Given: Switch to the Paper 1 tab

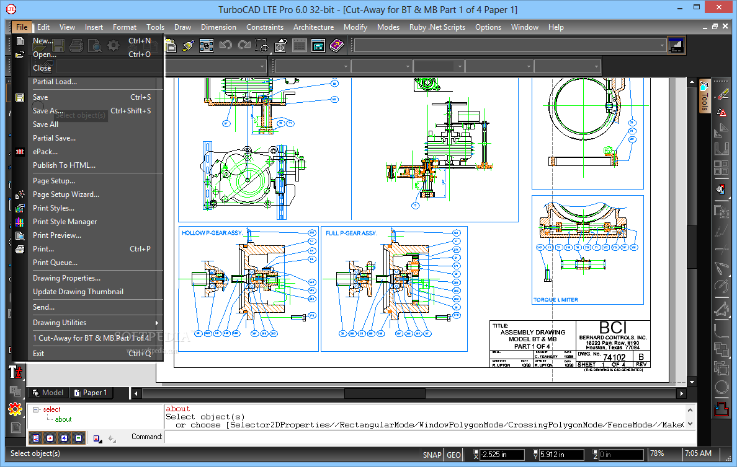Looking at the screenshot, I should pyautogui.click(x=91, y=393).
